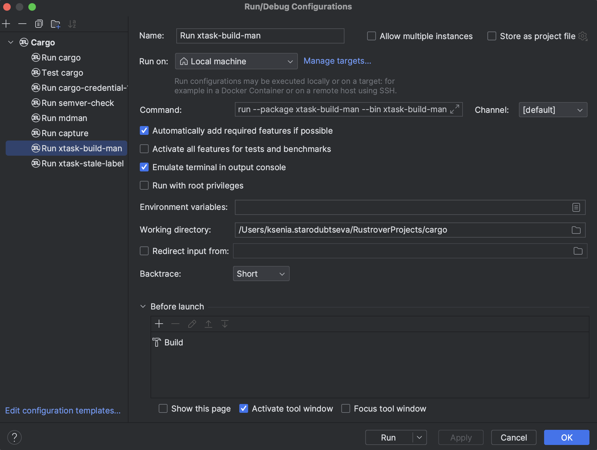This screenshot has width=597, height=450.
Task: Open the Channel dropdown
Action: click(553, 110)
